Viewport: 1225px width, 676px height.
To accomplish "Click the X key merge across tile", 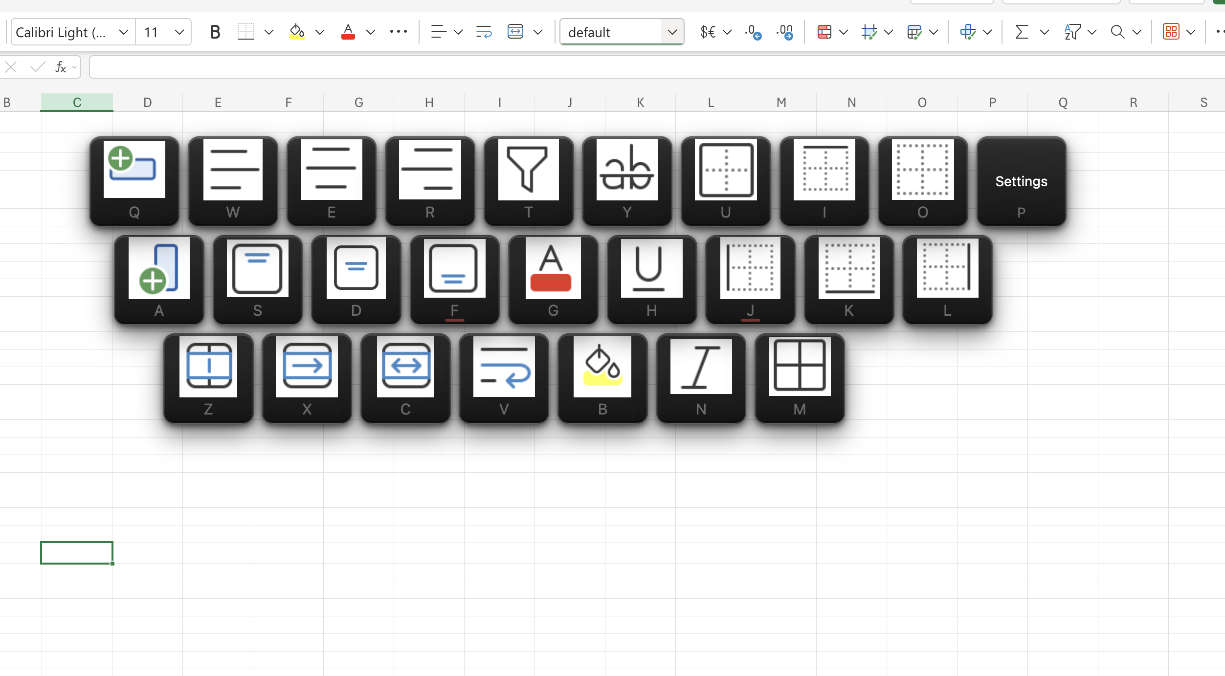I will coord(307,378).
